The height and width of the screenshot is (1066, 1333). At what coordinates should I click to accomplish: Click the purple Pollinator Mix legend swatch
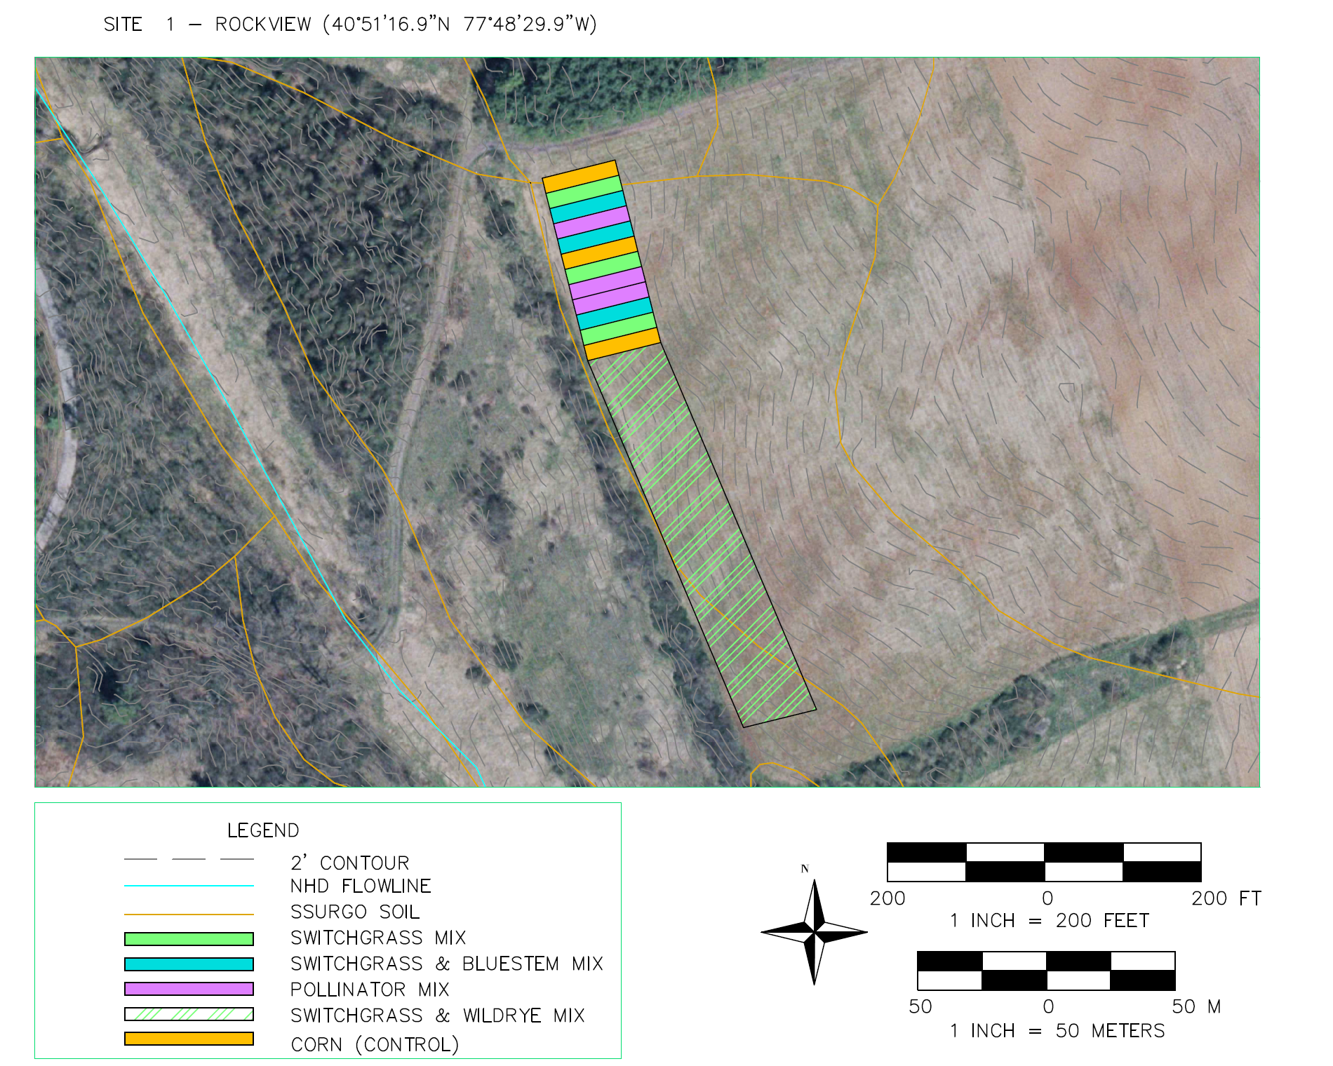pyautogui.click(x=189, y=989)
